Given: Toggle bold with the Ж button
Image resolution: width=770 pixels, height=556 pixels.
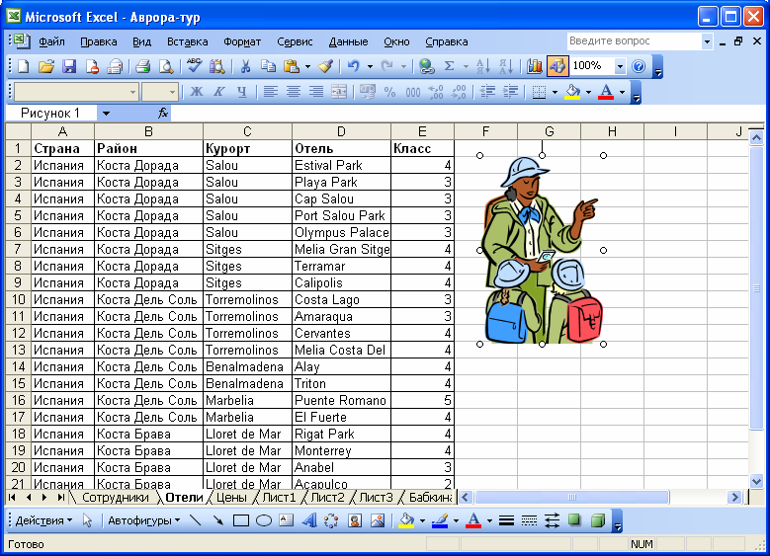Looking at the screenshot, I should [197, 92].
